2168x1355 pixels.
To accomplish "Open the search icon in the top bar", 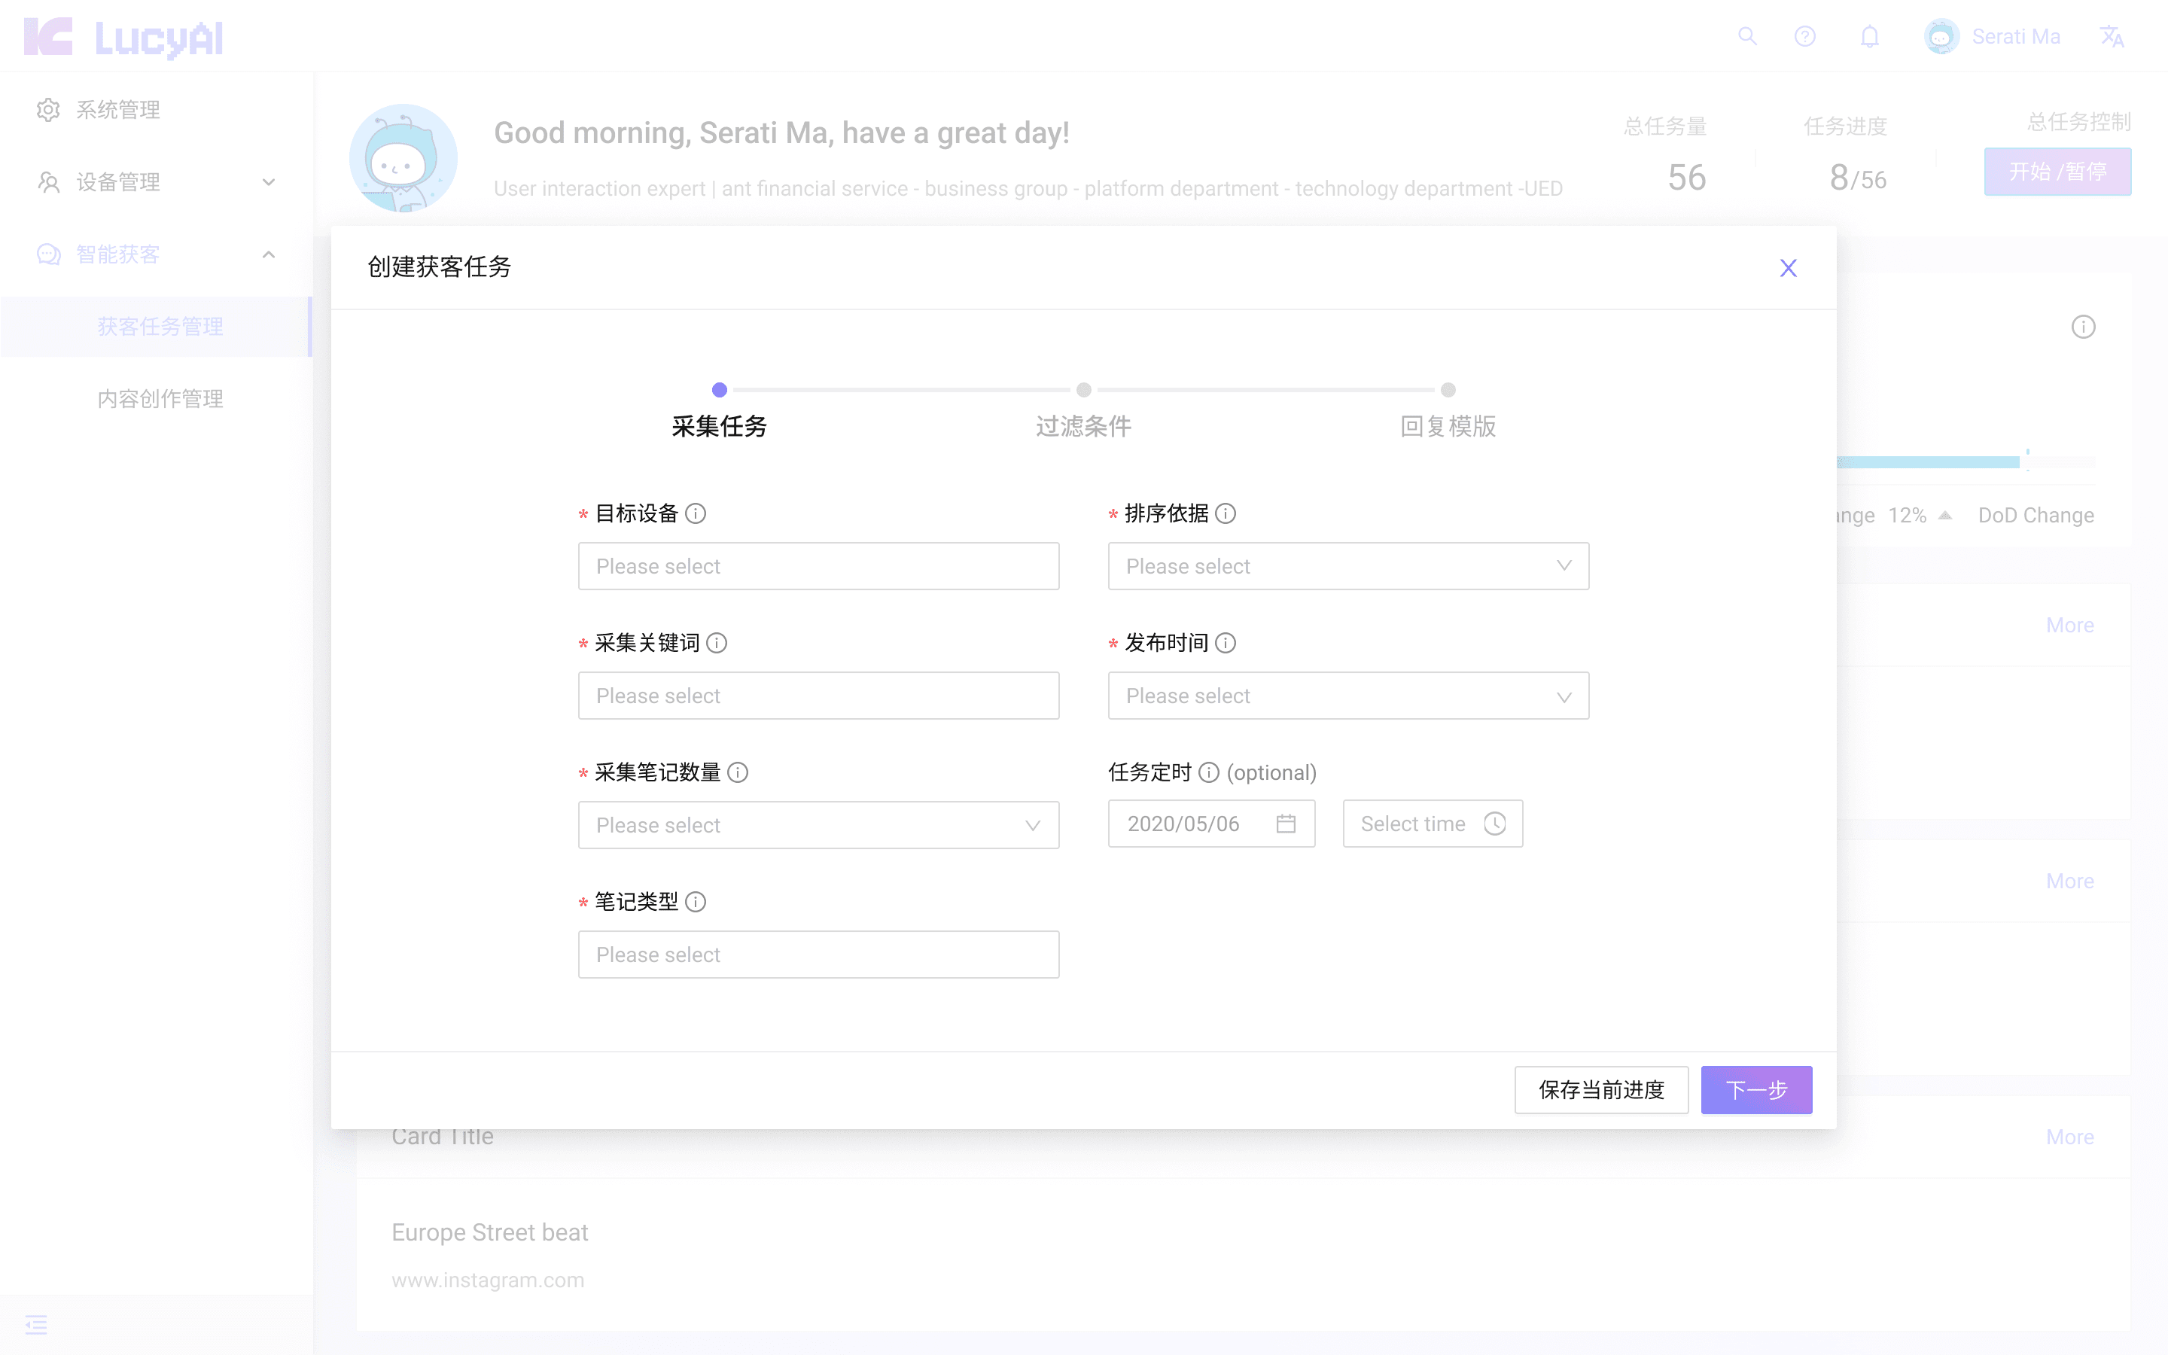I will coord(1748,36).
